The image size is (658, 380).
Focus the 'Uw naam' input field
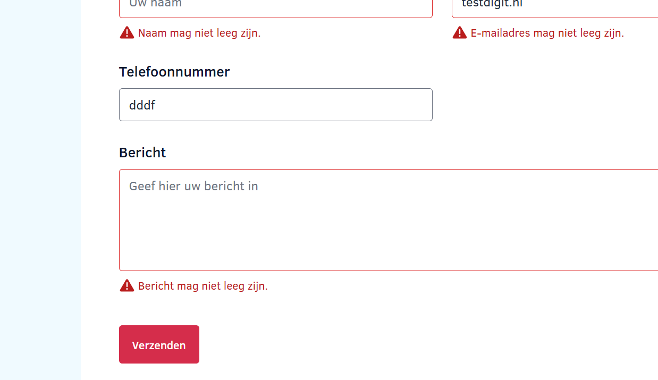pos(275,6)
